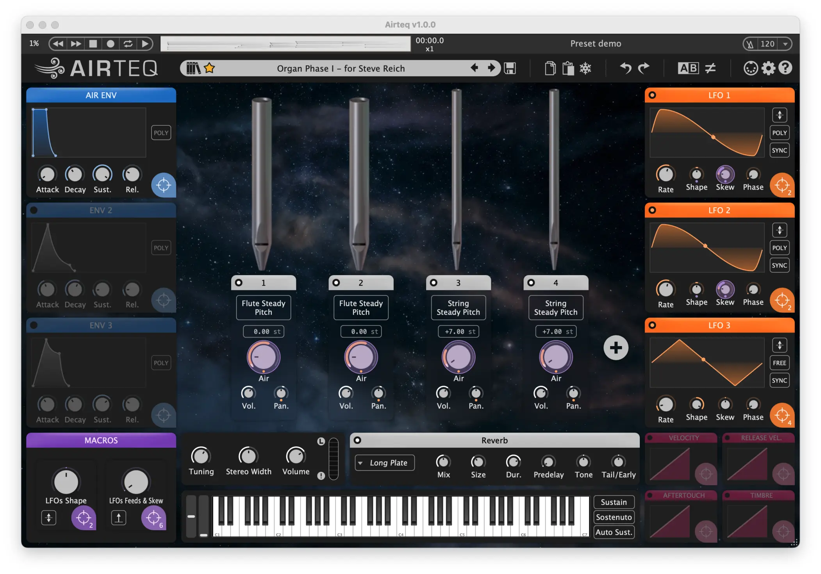Click the Volume knob

pos(296,456)
